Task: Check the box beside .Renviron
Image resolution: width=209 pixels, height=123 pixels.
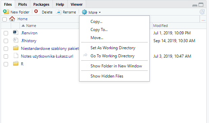Action: click(x=6, y=33)
